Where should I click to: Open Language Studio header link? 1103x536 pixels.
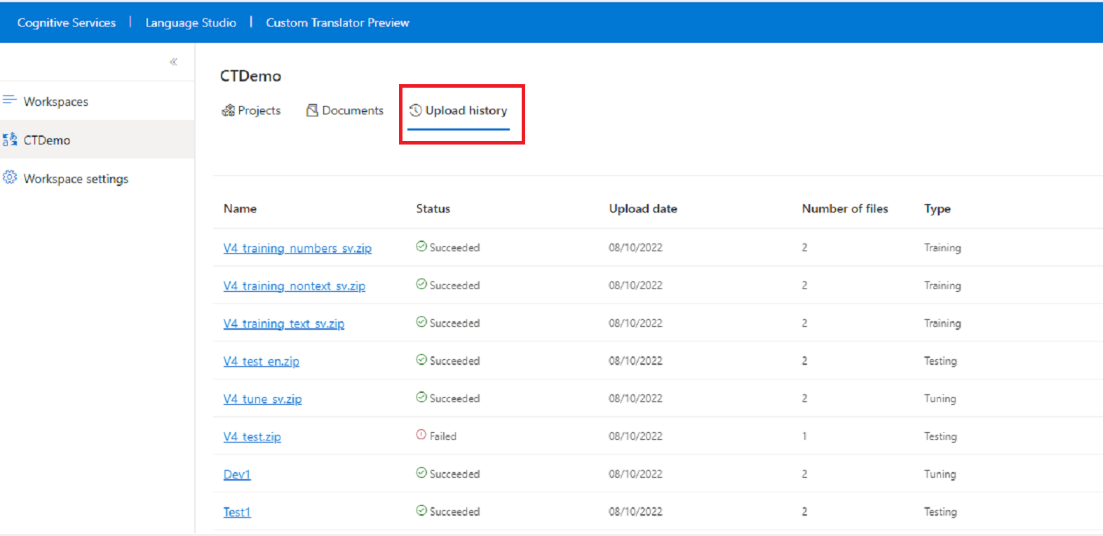tap(191, 22)
